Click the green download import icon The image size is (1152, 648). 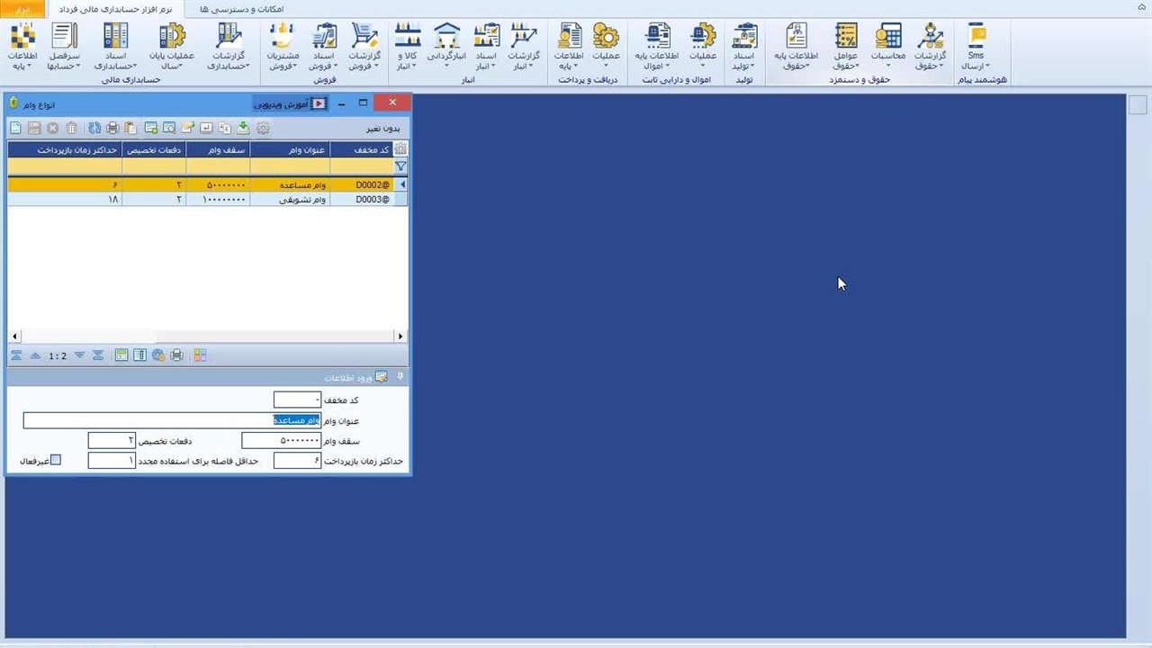[243, 129]
